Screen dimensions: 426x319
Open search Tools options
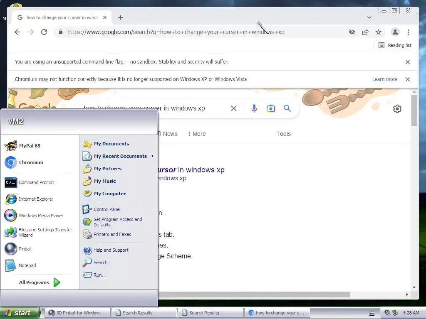tap(284, 134)
